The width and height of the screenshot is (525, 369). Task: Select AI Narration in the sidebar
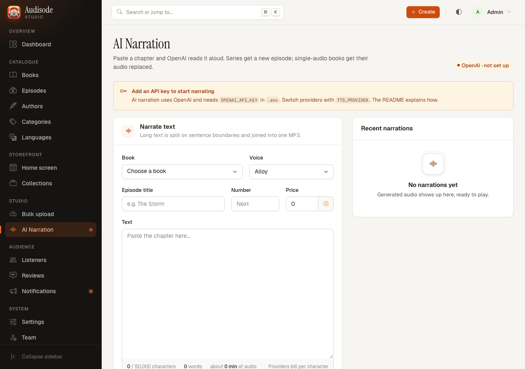[51, 230]
